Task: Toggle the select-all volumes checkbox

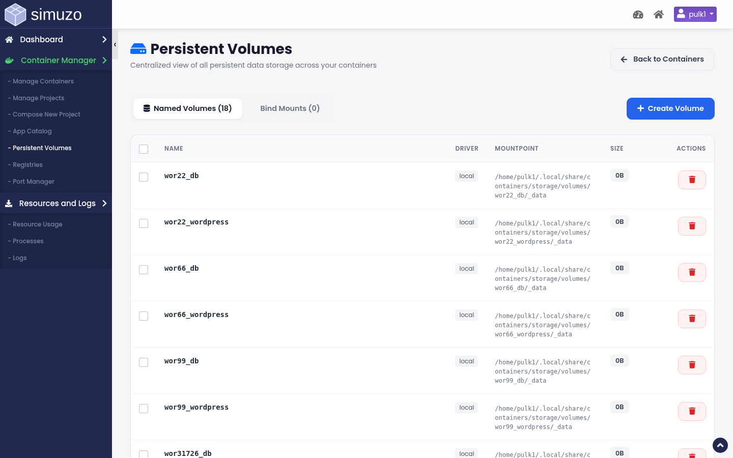Action: click(x=144, y=149)
